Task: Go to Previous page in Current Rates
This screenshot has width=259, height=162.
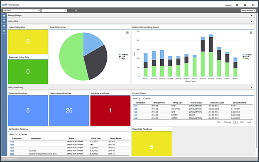Action: [227, 122]
